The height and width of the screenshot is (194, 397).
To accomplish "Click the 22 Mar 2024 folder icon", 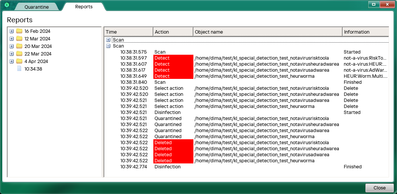I will coord(19,54).
